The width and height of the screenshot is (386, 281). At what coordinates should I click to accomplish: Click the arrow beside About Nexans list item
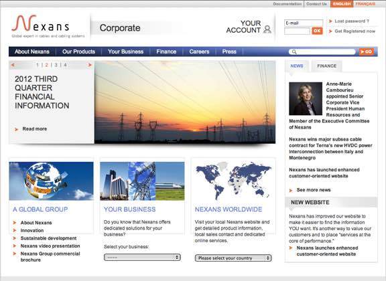coord(15,223)
